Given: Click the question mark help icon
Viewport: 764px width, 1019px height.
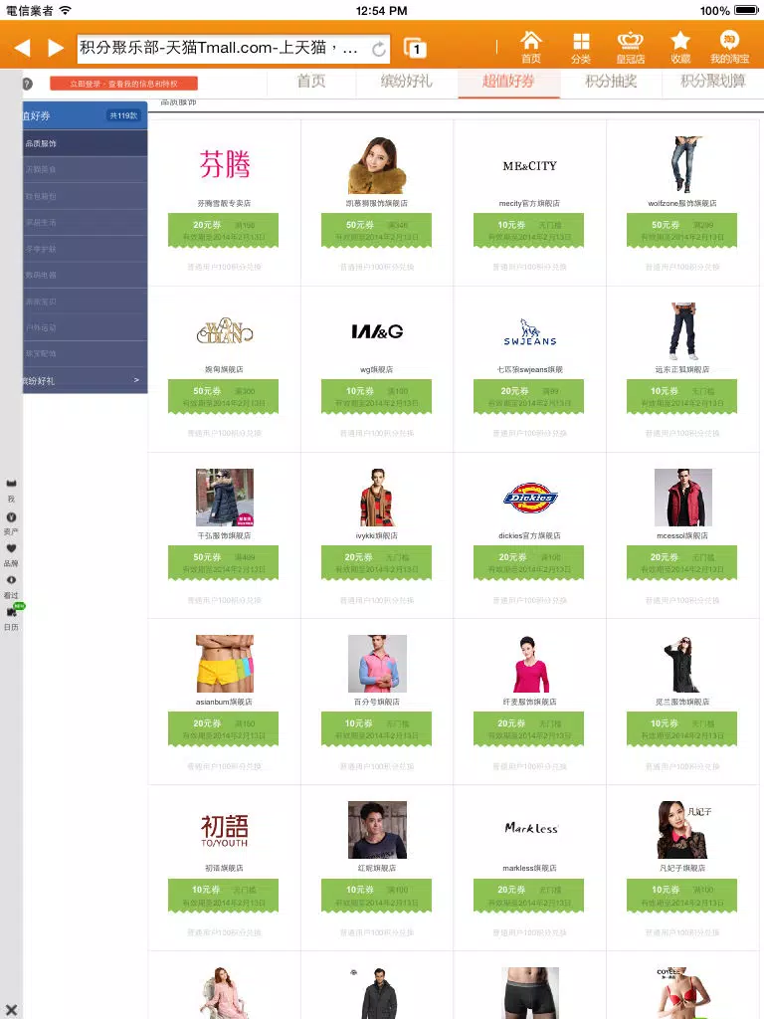Looking at the screenshot, I should tap(27, 84).
